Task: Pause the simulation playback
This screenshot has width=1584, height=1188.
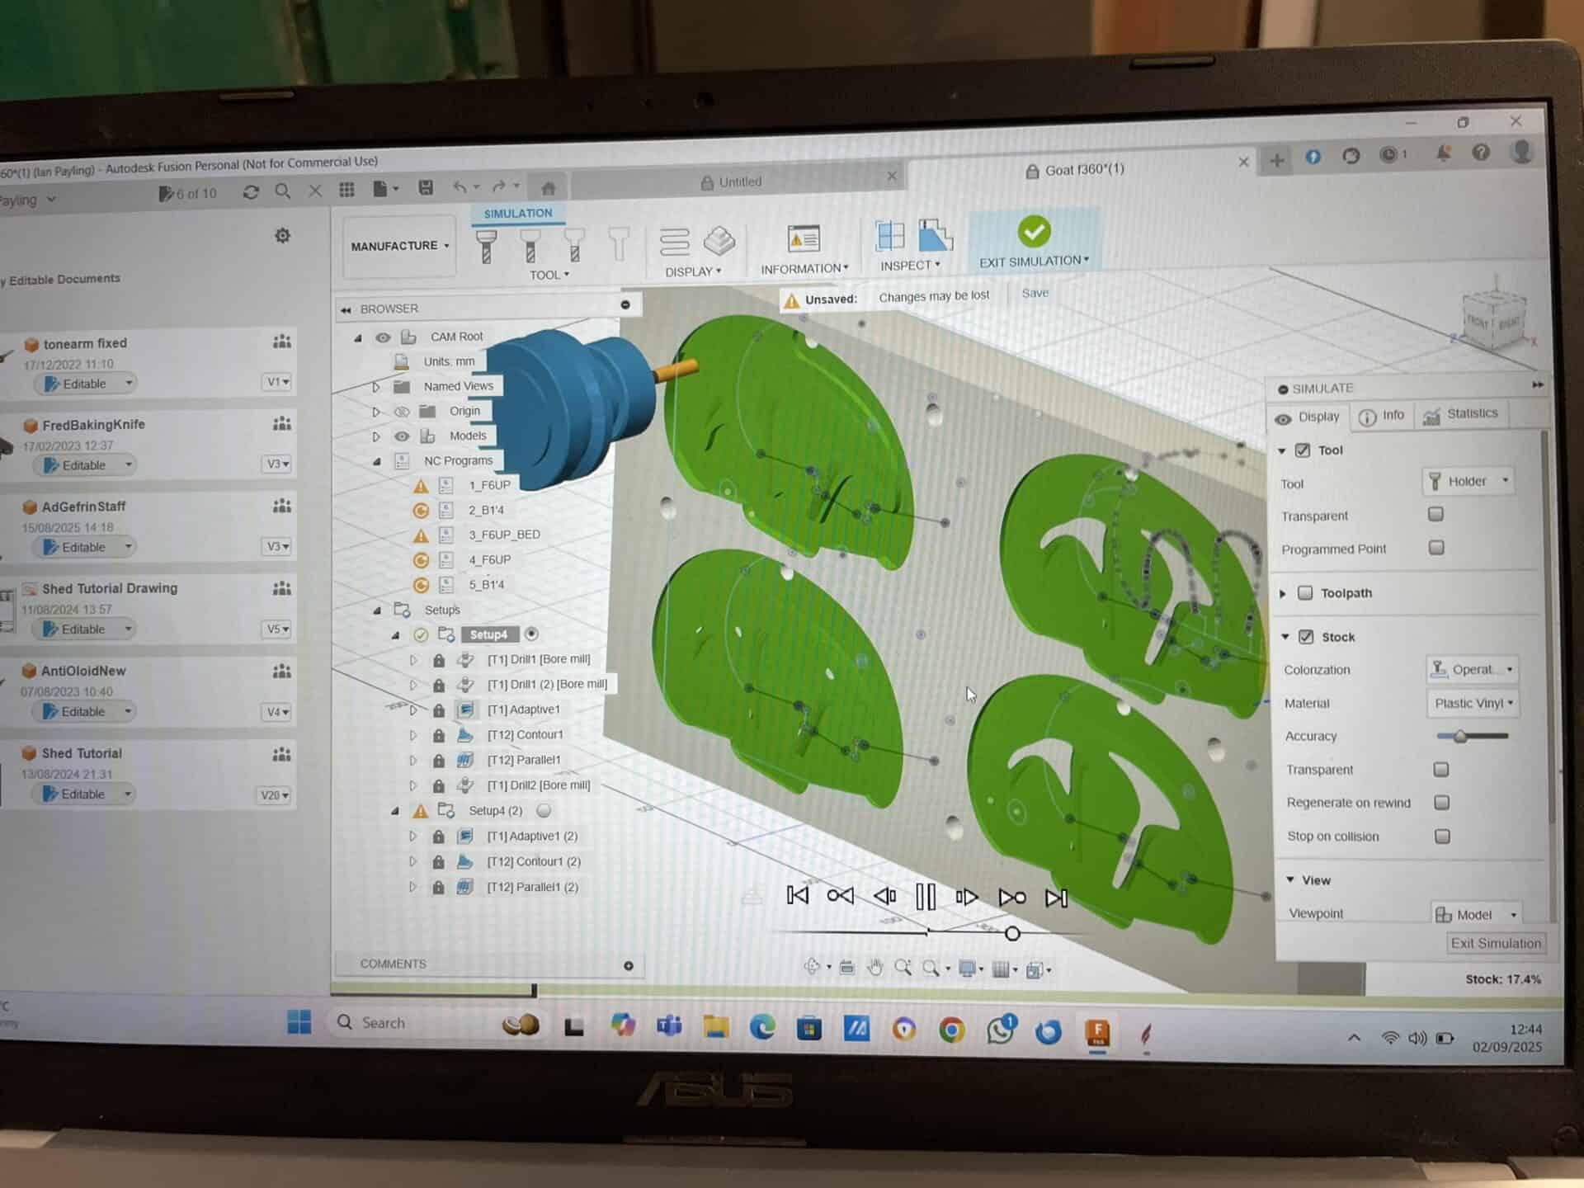Action: (x=926, y=897)
